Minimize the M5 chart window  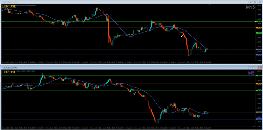[250, 67]
